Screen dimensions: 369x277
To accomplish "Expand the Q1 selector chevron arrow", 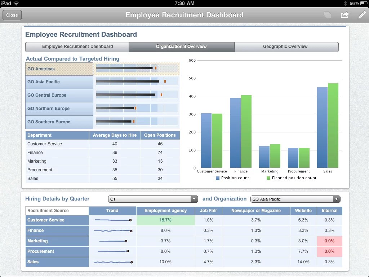I will 194,199.
